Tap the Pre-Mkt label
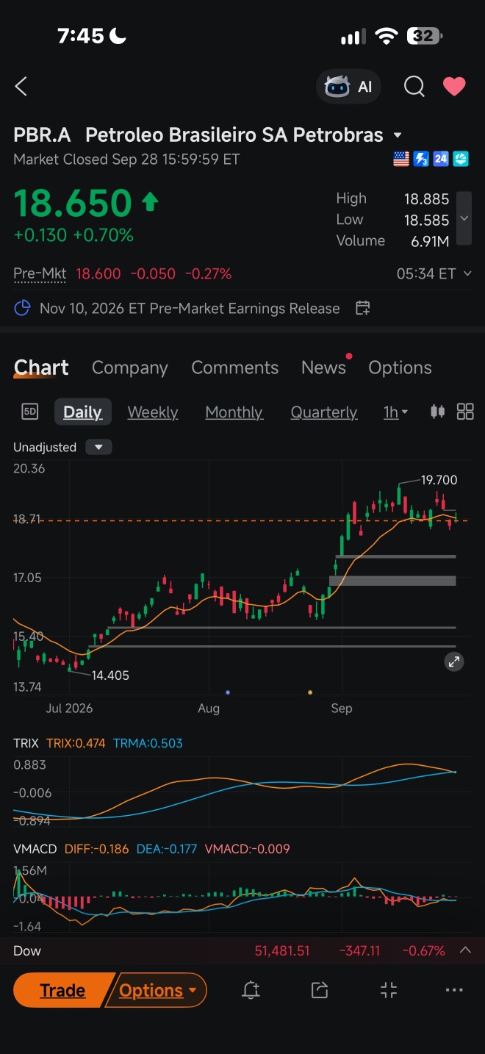Image resolution: width=485 pixels, height=1054 pixels. pos(40,273)
